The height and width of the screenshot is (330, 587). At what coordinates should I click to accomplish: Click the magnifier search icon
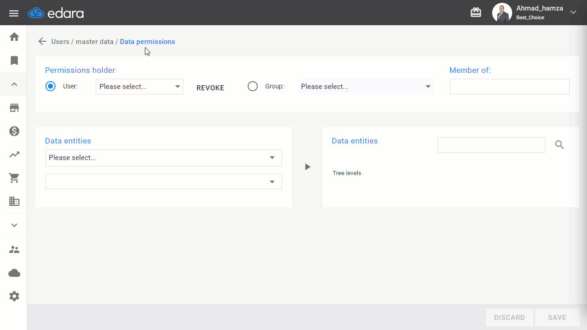559,145
